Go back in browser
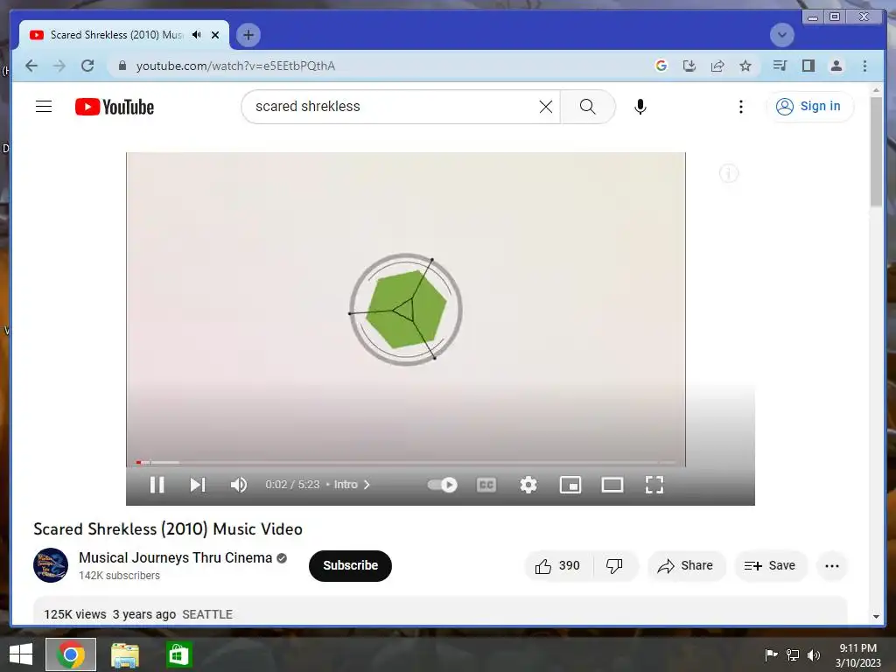 (x=31, y=66)
